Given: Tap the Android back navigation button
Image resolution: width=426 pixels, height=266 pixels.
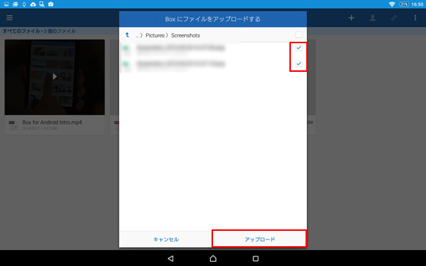Looking at the screenshot, I should (x=170, y=259).
